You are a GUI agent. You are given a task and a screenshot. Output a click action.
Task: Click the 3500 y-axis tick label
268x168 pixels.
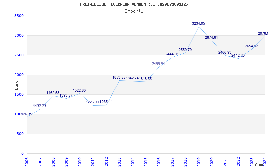(19, 16)
